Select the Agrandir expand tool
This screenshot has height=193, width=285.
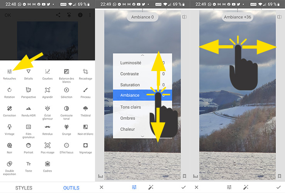(x=47, y=93)
